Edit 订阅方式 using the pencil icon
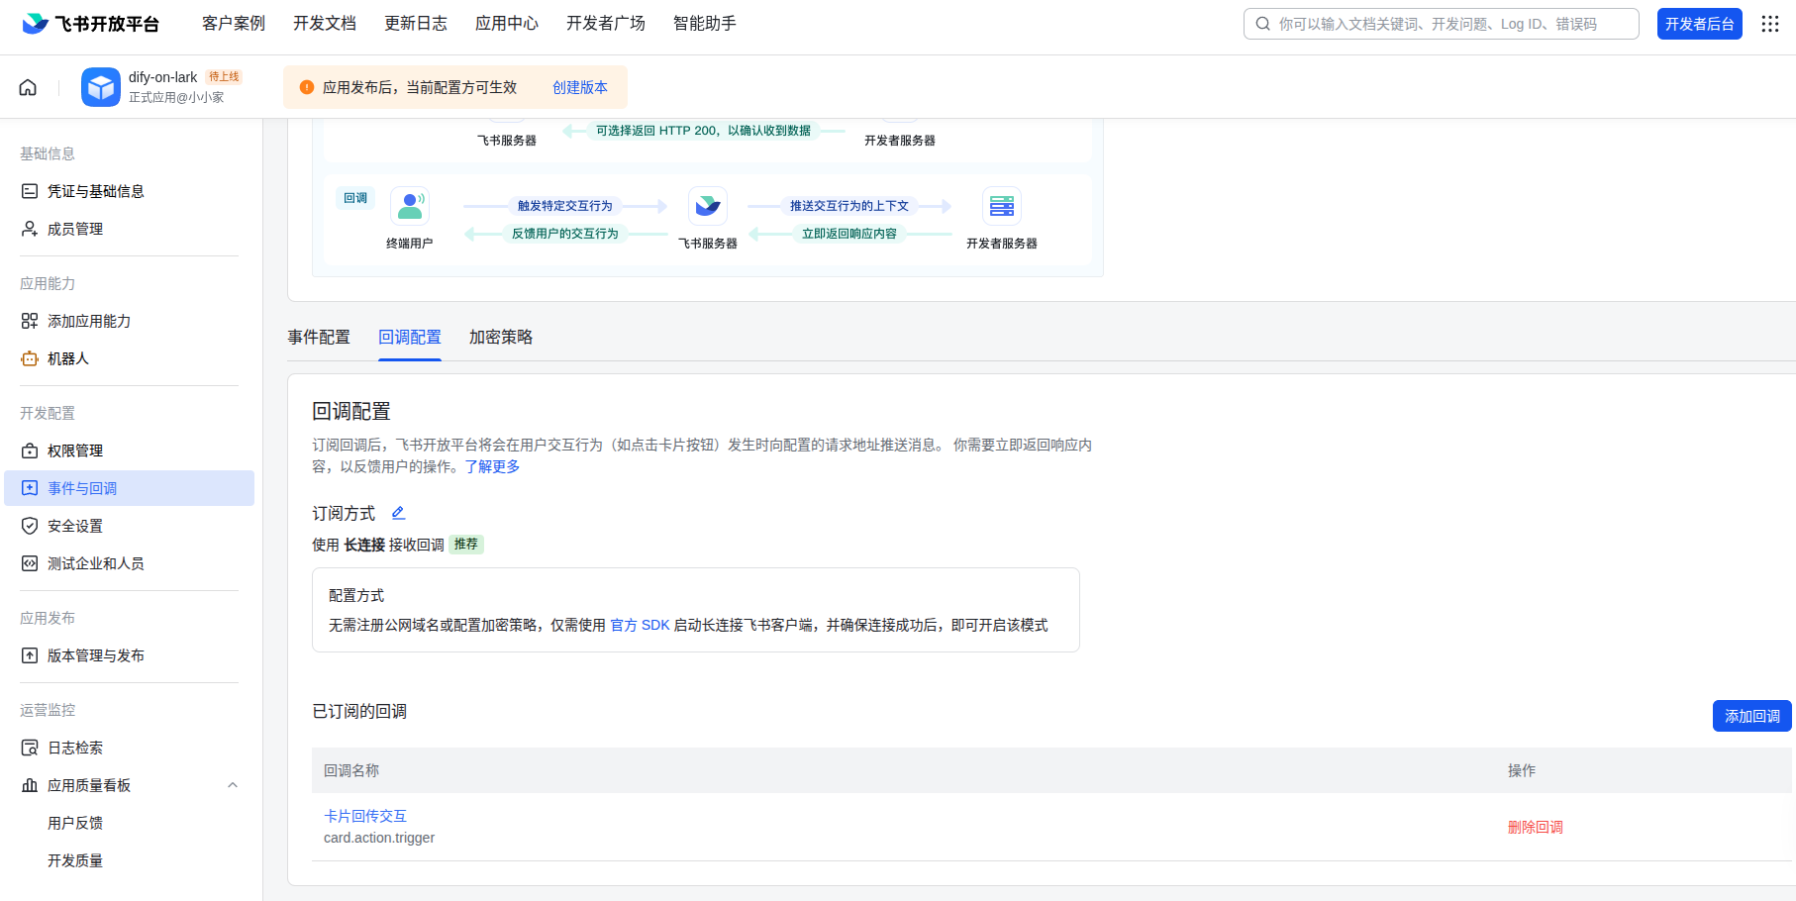Viewport: 1796px width, 901px height. 398,513
